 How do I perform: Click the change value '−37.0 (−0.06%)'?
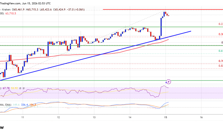pyautogui.click(x=76, y=9)
